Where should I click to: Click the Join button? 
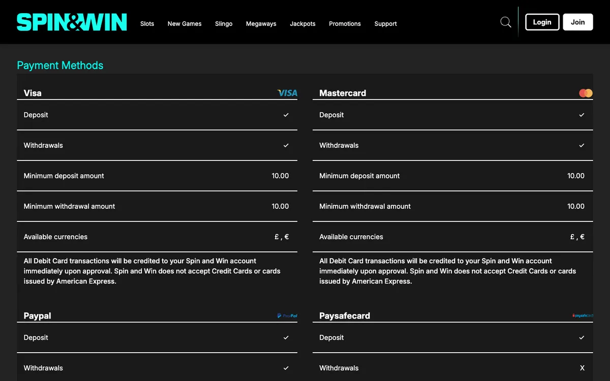[578, 22]
